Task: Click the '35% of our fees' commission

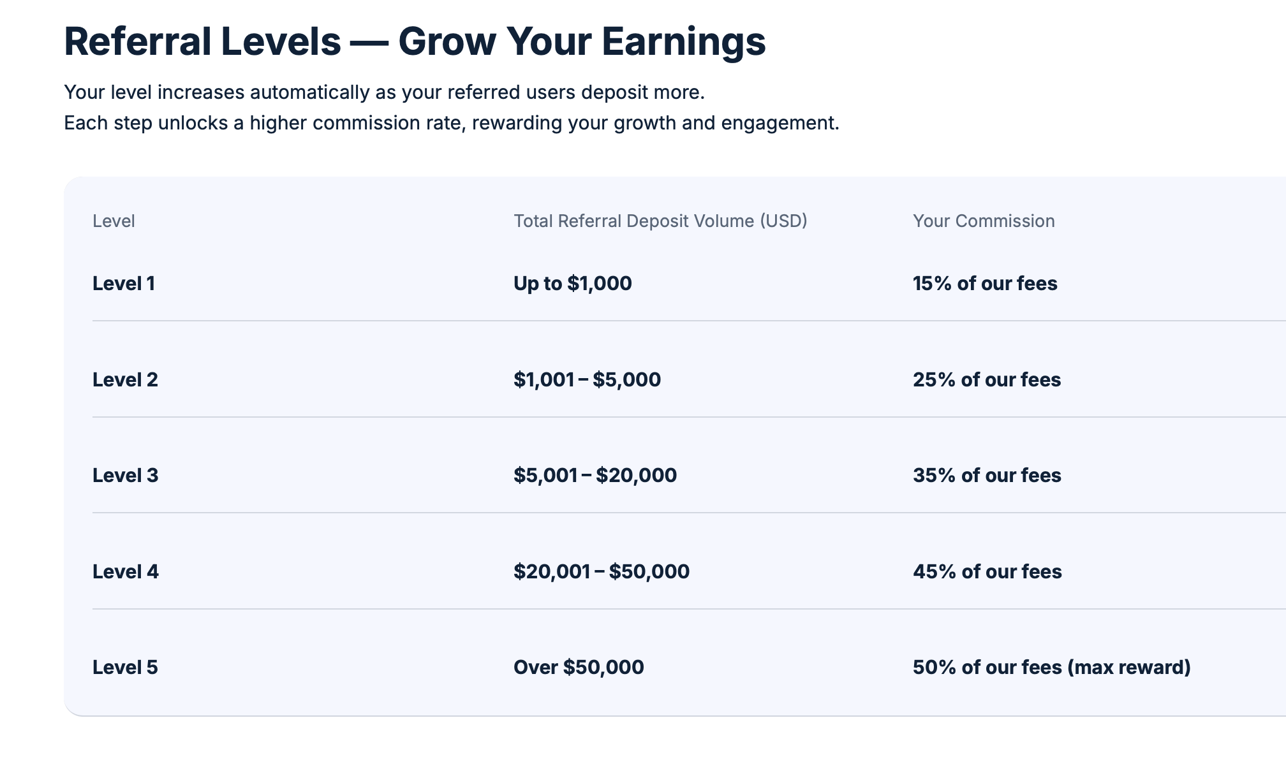Action: (x=987, y=476)
